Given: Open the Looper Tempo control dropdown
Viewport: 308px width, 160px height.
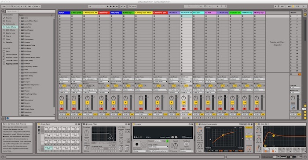Looking at the screenshot, I should click(x=158, y=151).
